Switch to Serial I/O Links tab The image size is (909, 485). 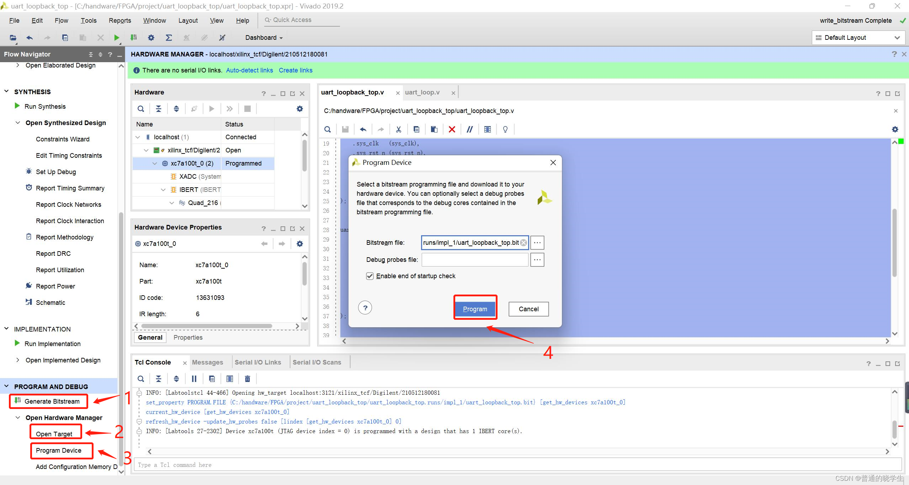(258, 362)
